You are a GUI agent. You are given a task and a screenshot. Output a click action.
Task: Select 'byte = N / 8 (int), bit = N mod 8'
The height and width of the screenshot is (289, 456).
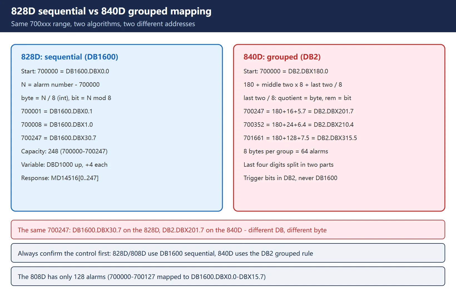(x=66, y=98)
